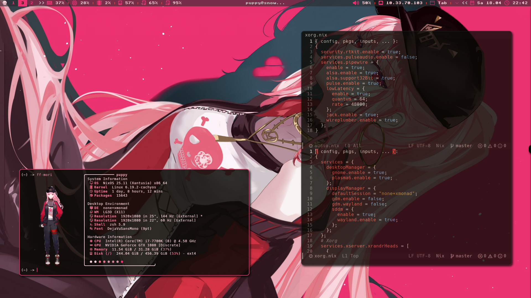Click the disk icon beside 95%
Screen dimensions: 531x298
pos(168,3)
